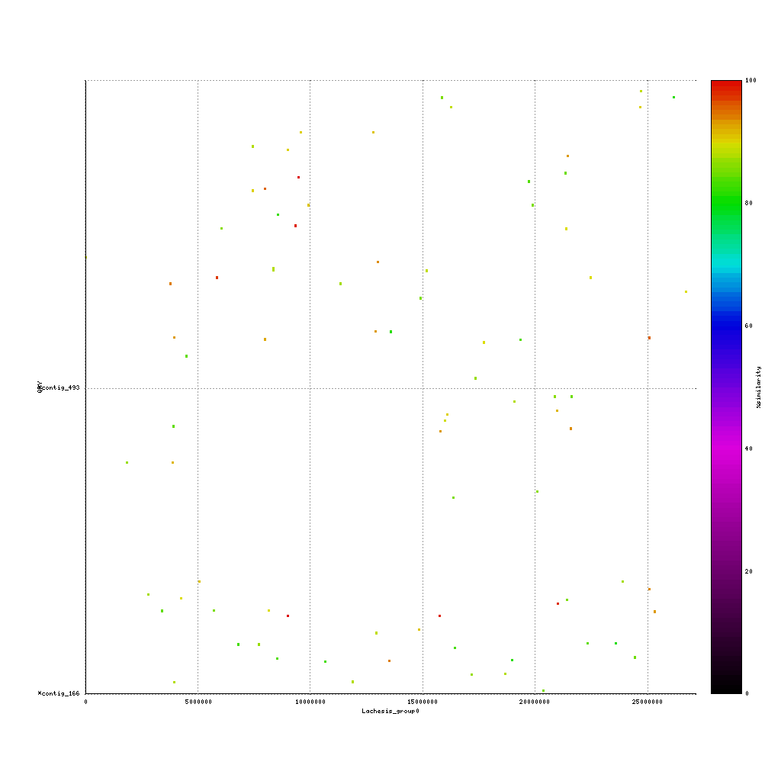Click the '%contig_493' label on the y-axis
Screen dimensions: 781x781
[x=59, y=387]
